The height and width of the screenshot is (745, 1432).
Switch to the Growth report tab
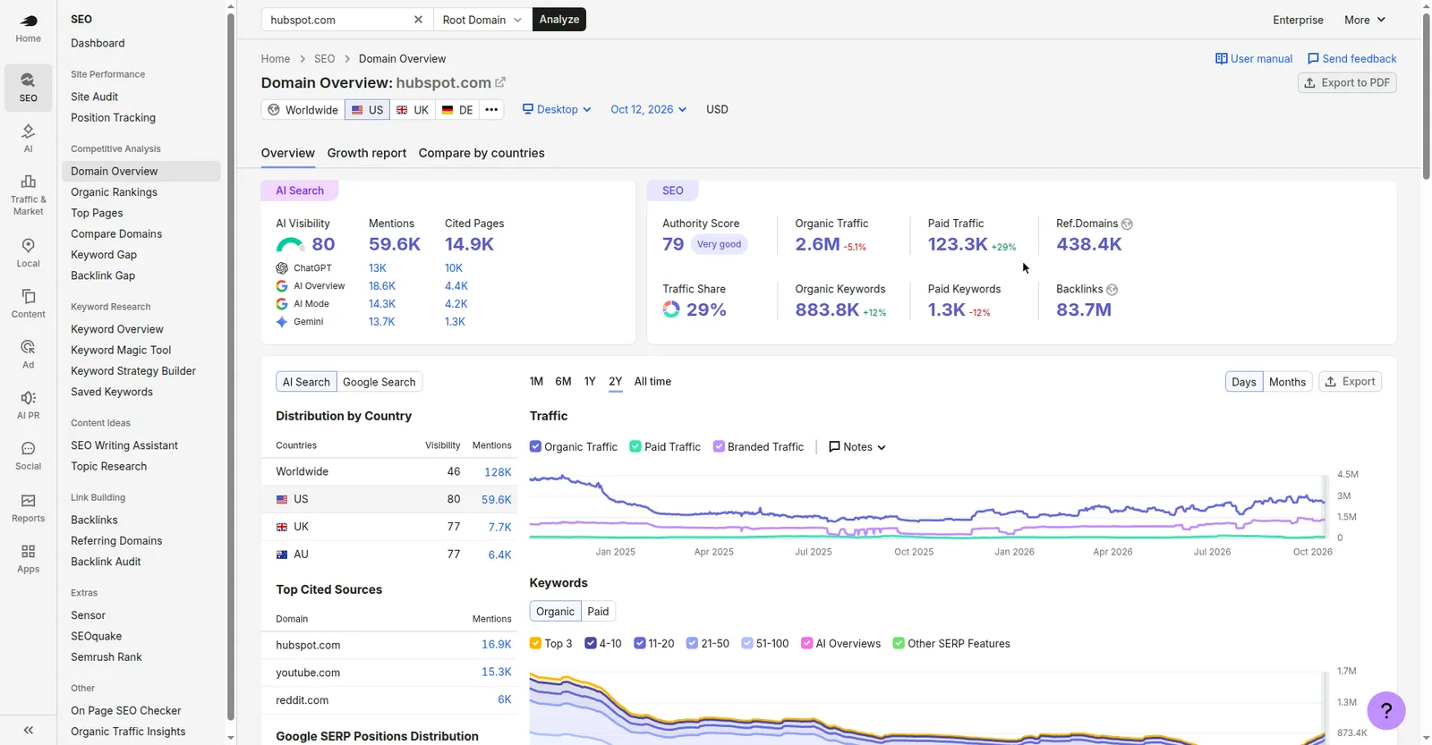point(367,153)
